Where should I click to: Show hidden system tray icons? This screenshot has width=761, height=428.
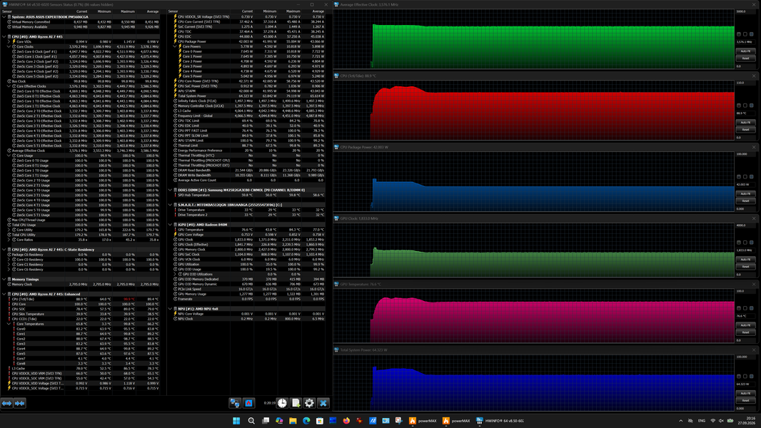[680, 421]
